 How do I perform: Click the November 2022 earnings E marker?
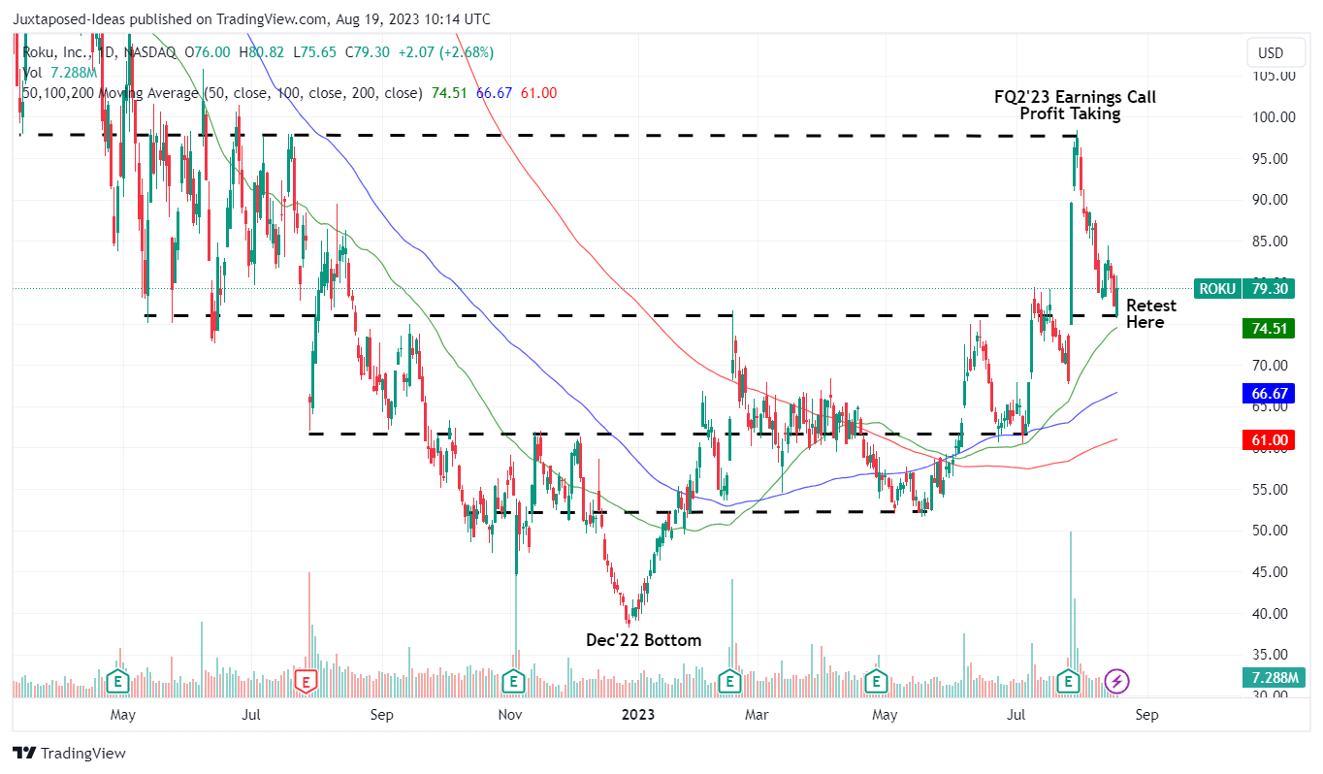click(513, 681)
